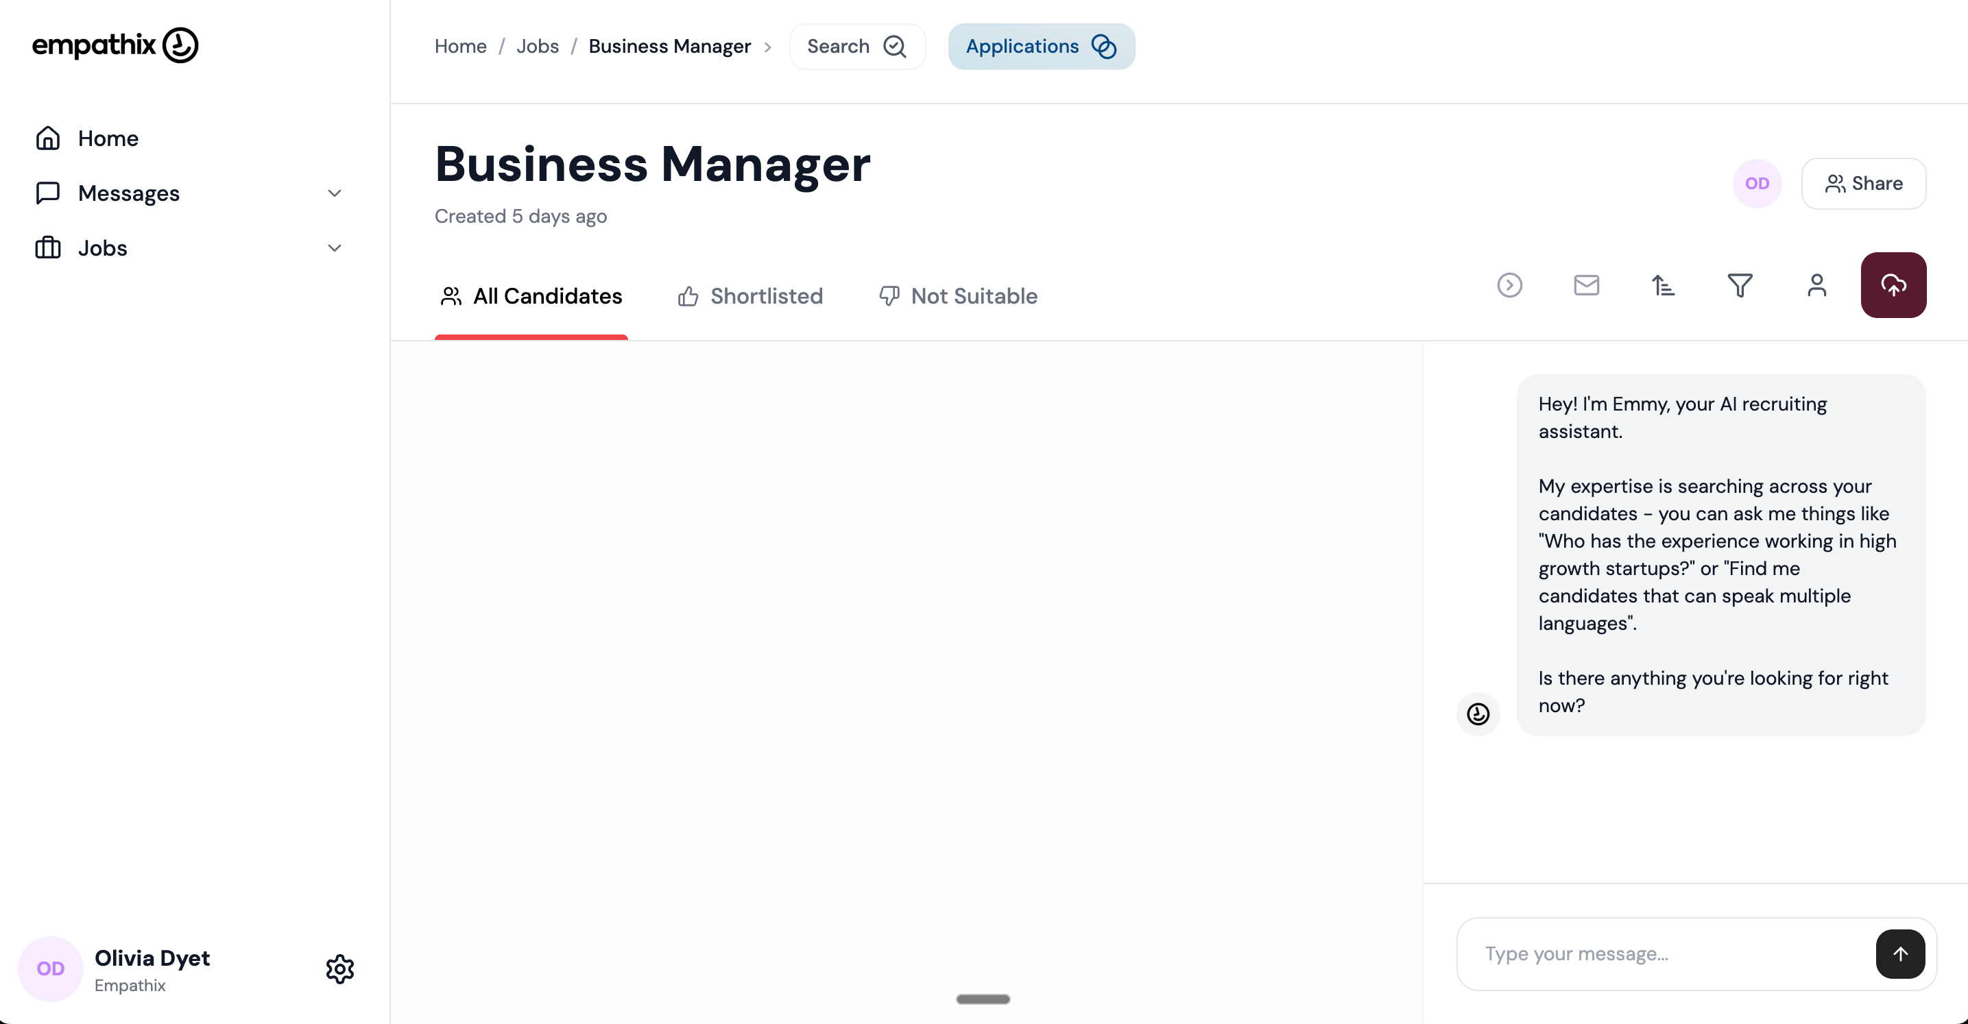
Task: Toggle the Applications view button
Action: [x=1040, y=47]
